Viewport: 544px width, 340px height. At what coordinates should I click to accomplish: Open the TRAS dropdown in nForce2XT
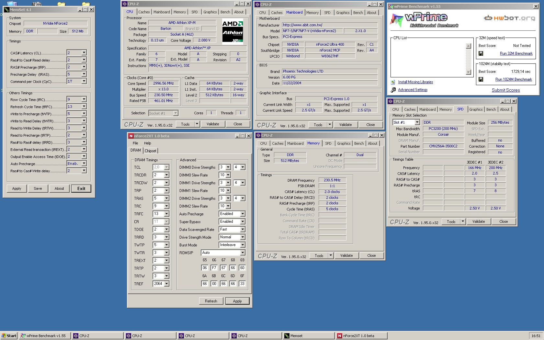167,198
